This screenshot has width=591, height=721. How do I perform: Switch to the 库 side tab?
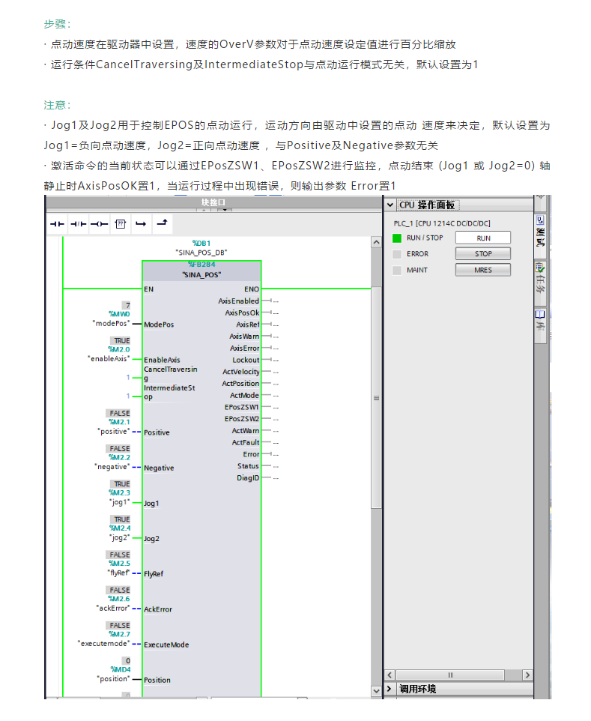pyautogui.click(x=539, y=321)
